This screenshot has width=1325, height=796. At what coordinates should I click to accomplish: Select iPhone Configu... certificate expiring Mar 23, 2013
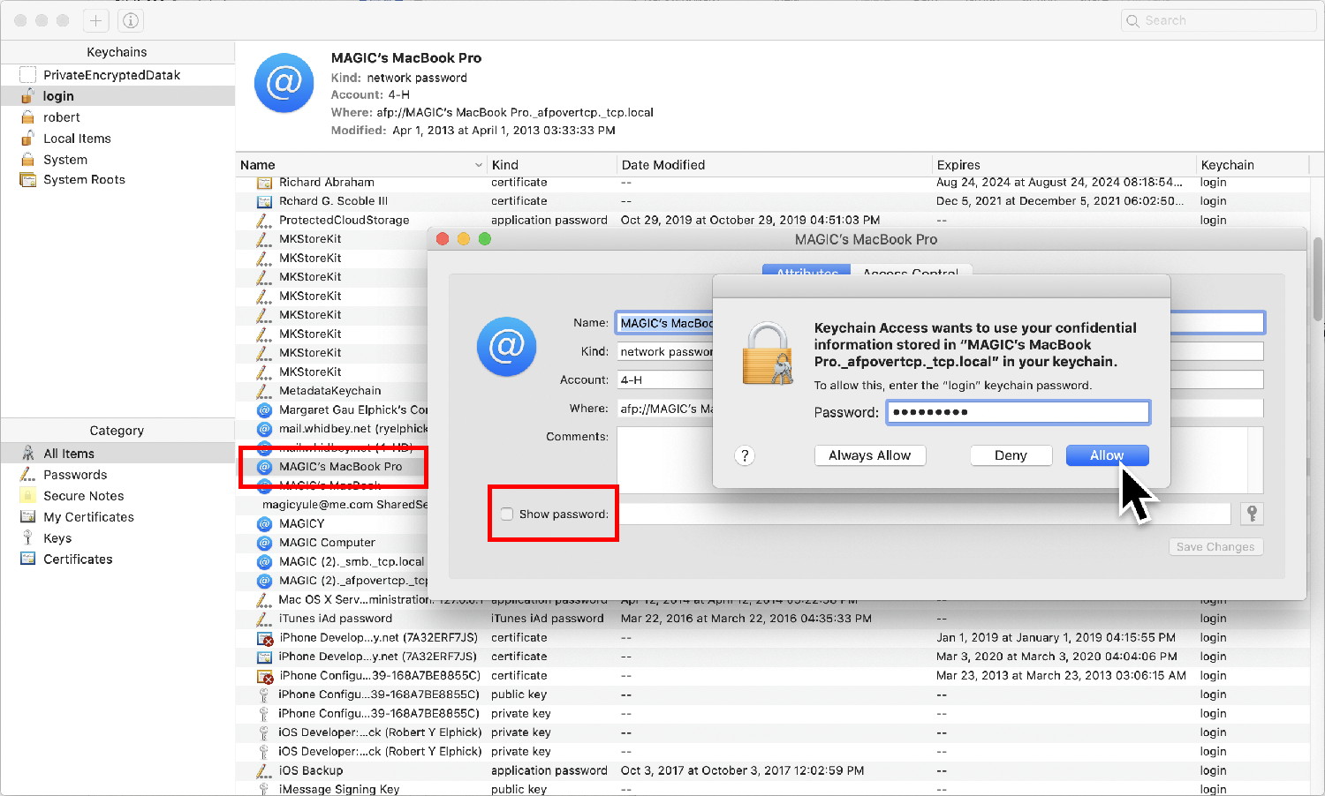point(773,676)
